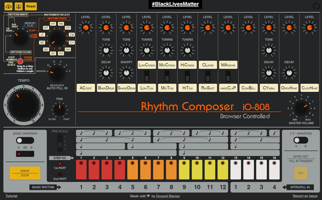
Task: Open the GitHub icon in top-right corner
Action: [316, 6]
